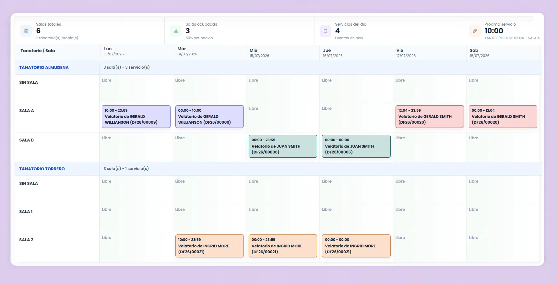Click the SALA B row label
Screen dimensions: 557x283
26,140
